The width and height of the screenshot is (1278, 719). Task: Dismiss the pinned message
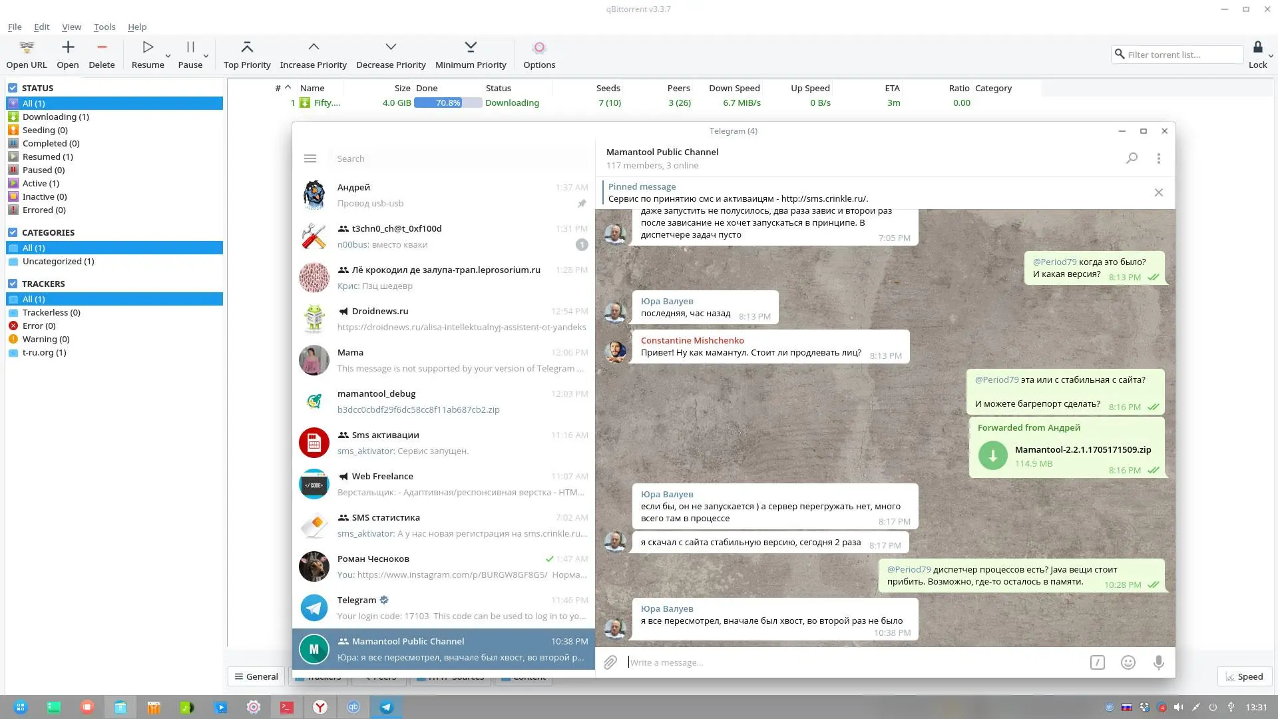coord(1159,192)
